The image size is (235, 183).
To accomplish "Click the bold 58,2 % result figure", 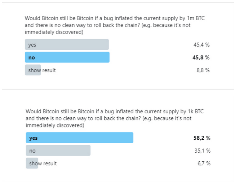I will coord(202,138).
